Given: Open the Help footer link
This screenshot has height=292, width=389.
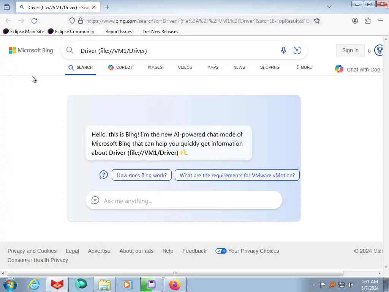Looking at the screenshot, I should [x=168, y=251].
